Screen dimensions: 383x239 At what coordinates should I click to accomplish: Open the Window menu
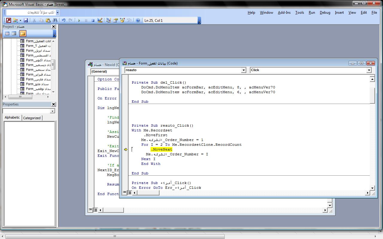tap(266, 13)
